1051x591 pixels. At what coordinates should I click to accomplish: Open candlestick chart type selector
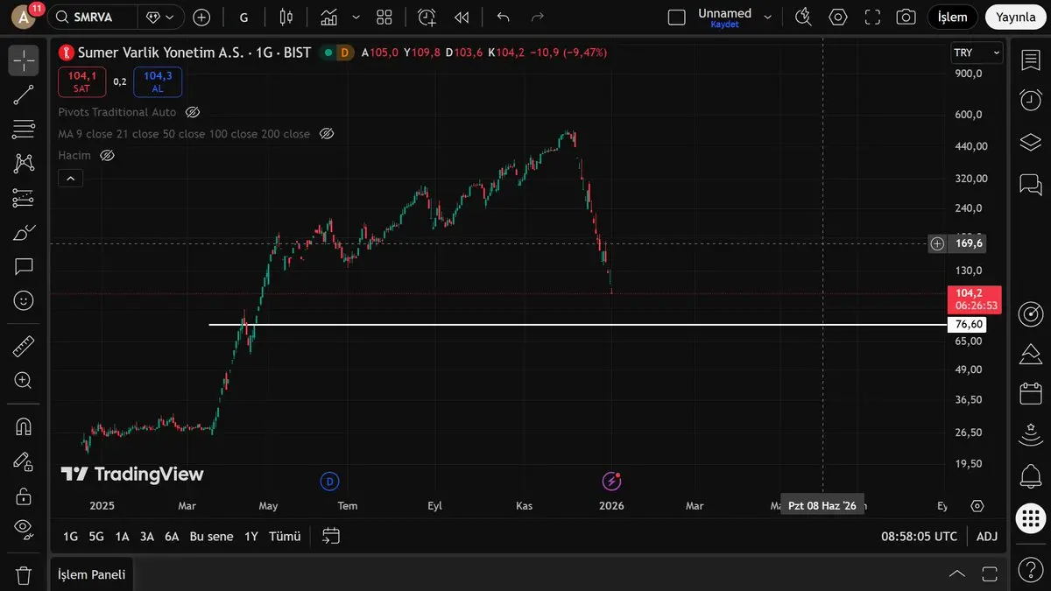pos(286,17)
